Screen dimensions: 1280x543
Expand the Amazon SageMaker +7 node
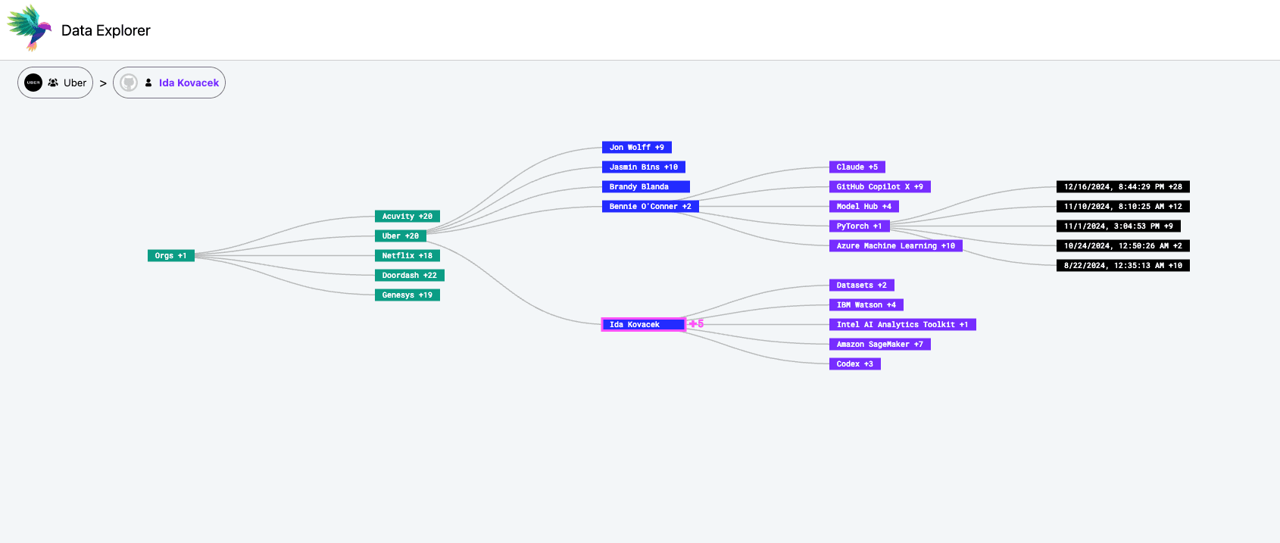[880, 345]
